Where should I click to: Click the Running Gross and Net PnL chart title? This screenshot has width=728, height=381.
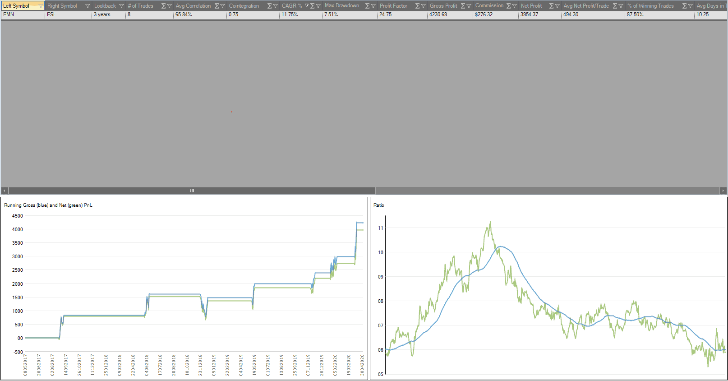point(48,205)
